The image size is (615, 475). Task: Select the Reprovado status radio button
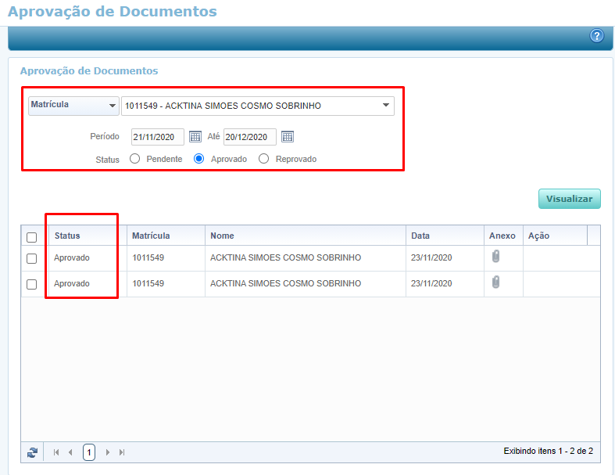point(263,159)
